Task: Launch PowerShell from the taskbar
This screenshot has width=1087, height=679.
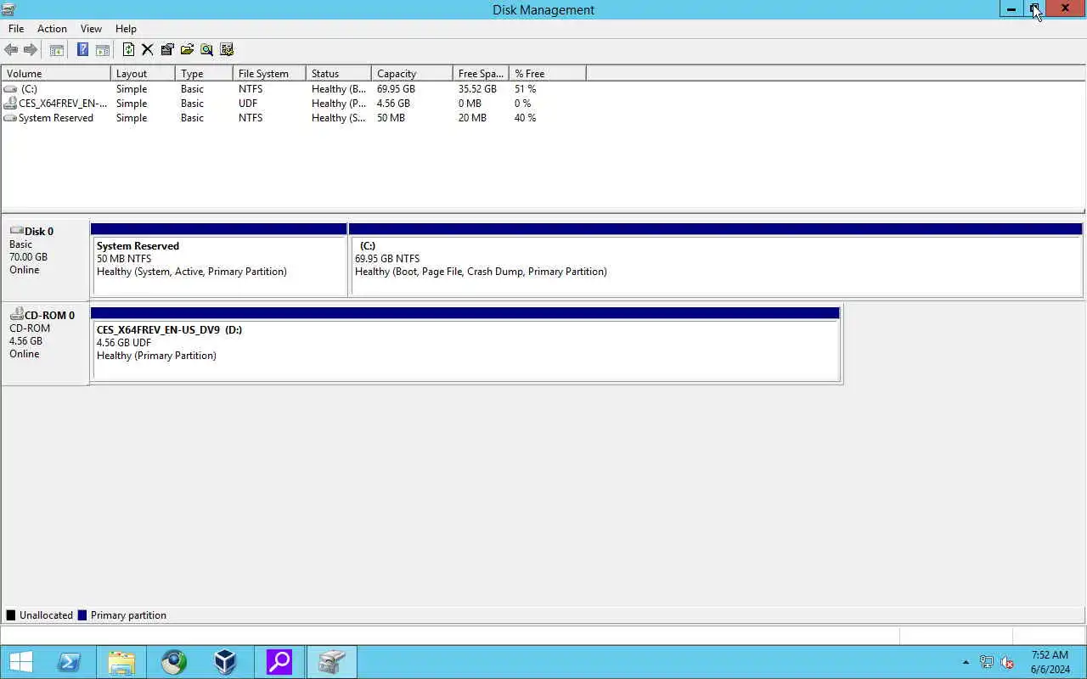Action: click(x=69, y=662)
